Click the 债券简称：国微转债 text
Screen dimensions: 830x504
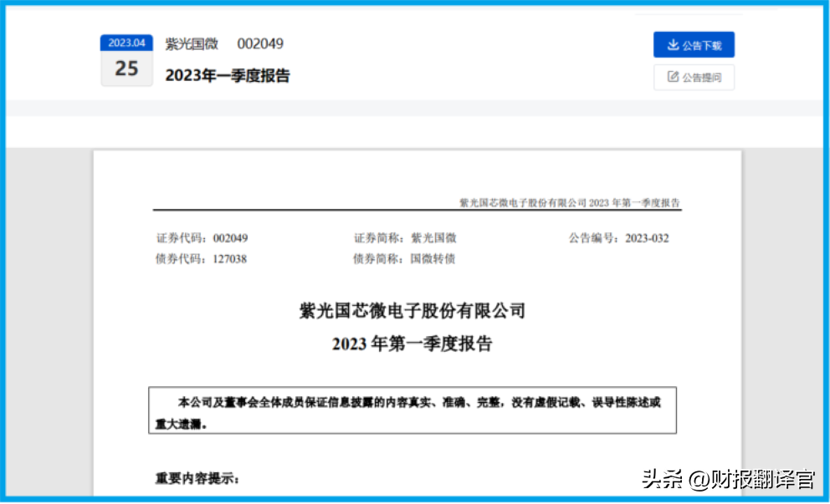[404, 258]
